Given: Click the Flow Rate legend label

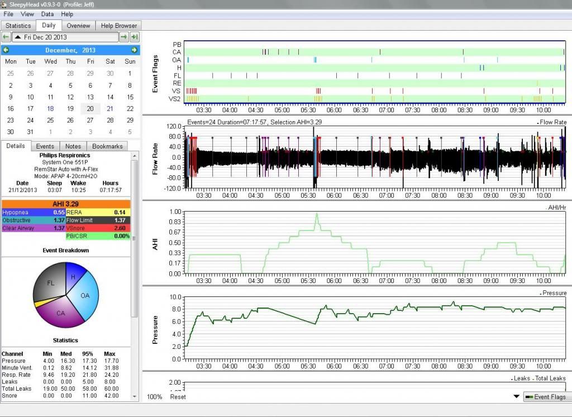Looking at the screenshot, I should (552, 122).
